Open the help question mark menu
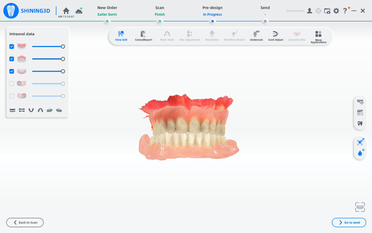Viewport: 372px width, 233px height. coord(345,11)
